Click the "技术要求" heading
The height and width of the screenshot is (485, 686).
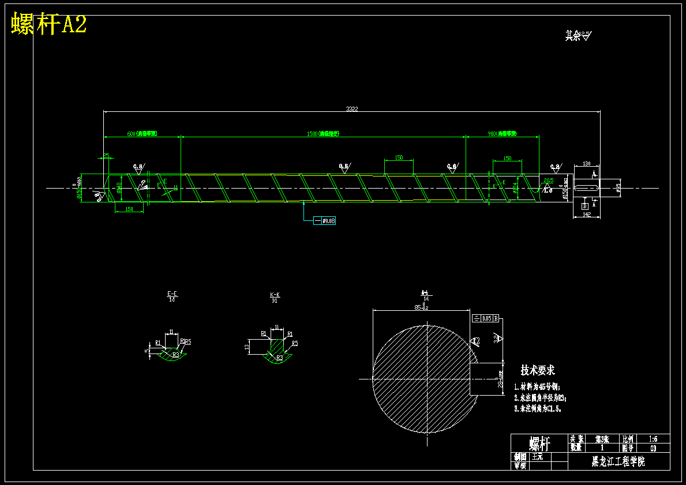coord(538,370)
